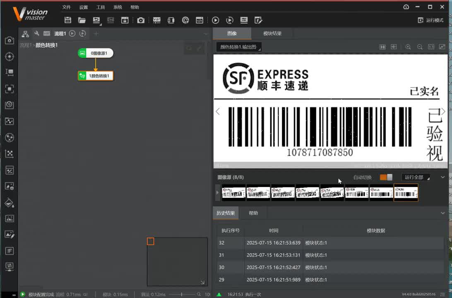Viewport: 452px width, 298px height.
Task: Open the 帮助 menu in menu bar
Action: tap(135, 7)
